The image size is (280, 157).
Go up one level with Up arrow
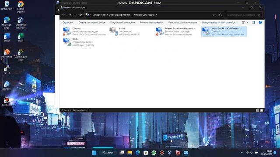80,15
